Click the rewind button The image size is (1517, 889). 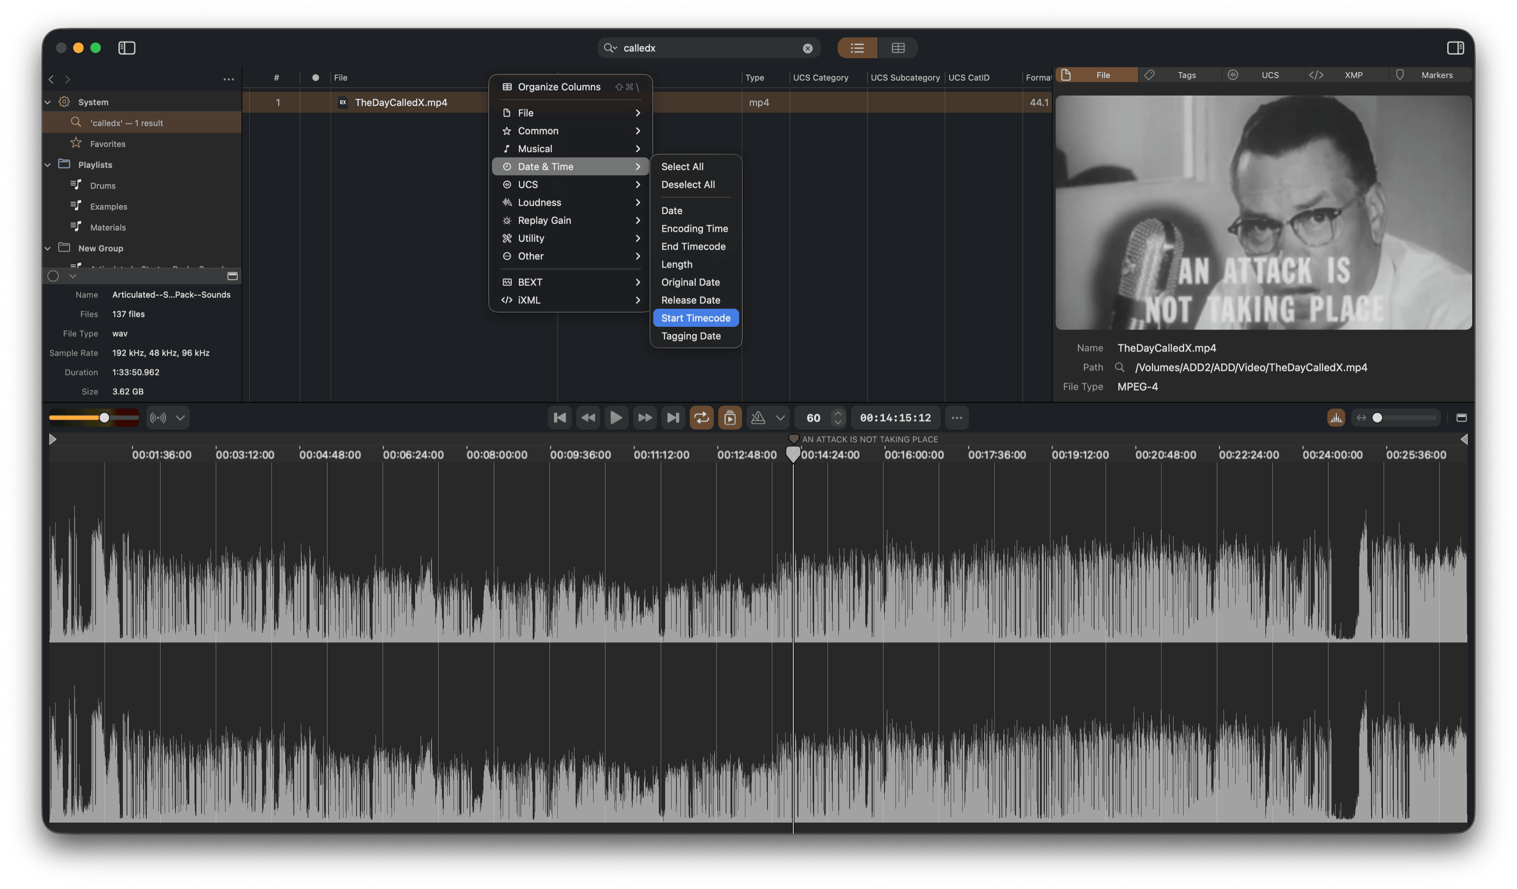coord(588,418)
